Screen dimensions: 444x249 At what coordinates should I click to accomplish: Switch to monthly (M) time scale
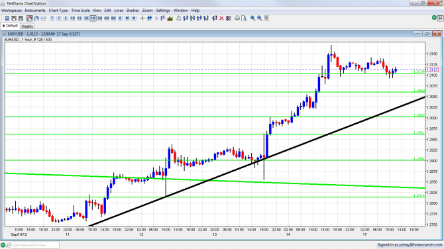coord(134,18)
